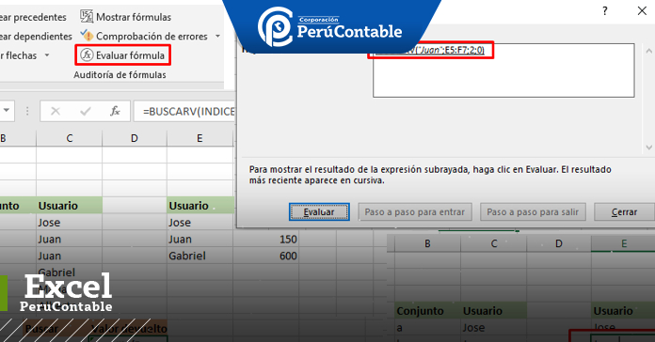Open the Name Box dropdown arrow
655x342 pixels.
point(7,111)
